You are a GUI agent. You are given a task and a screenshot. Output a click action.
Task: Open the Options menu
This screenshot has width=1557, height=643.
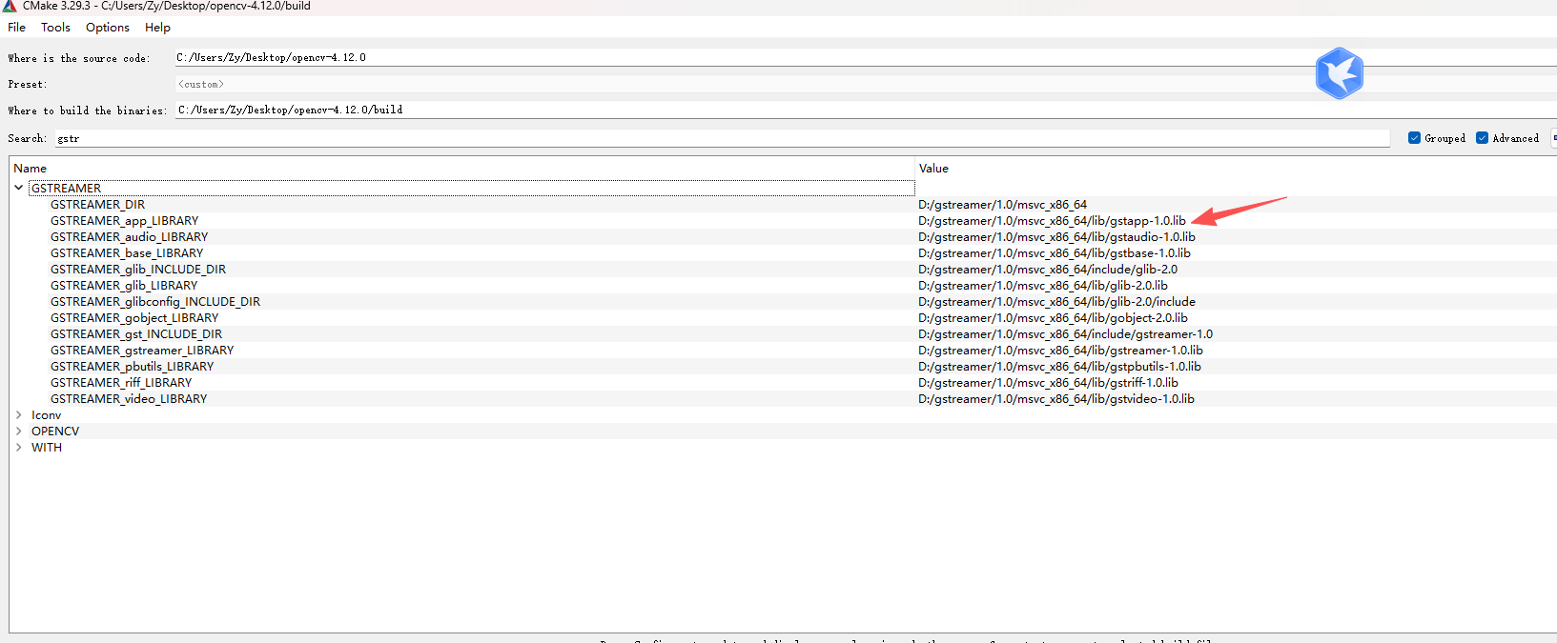108,28
